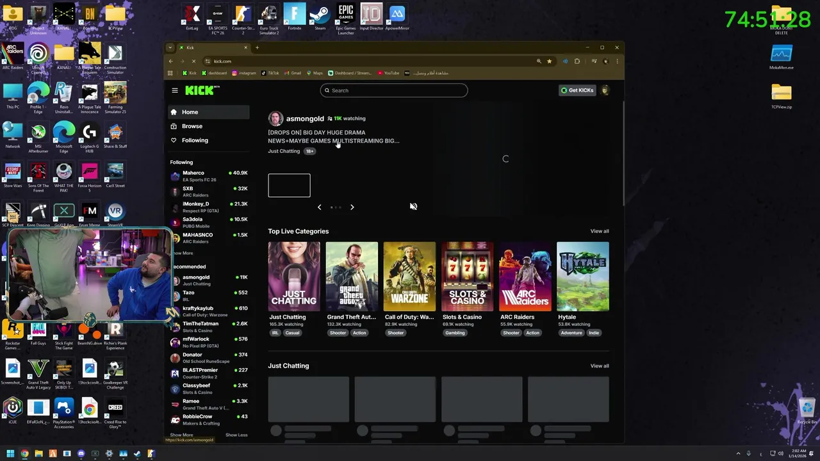Screen dimensions: 820x461
Task: Open the Chrome extensions puzzle icon
Action: (x=577, y=61)
